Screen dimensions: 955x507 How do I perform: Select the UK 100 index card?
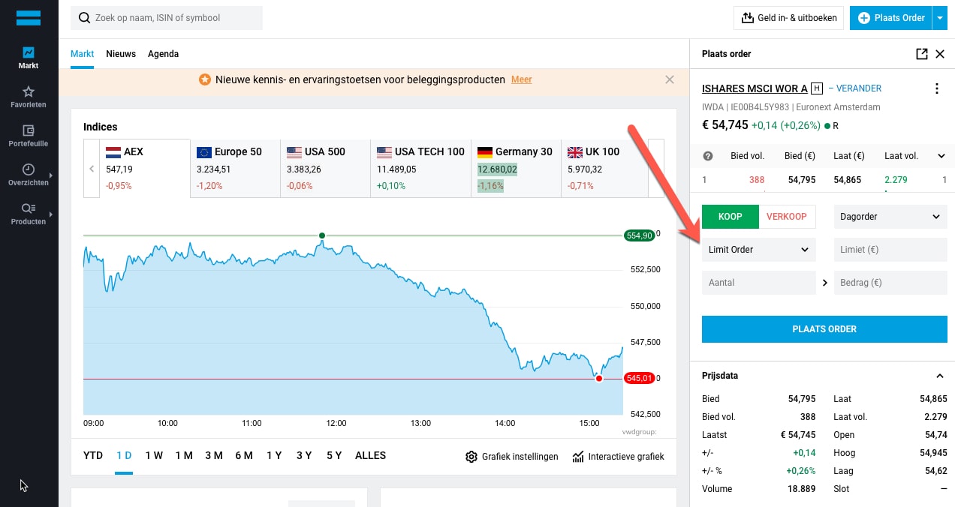click(x=604, y=168)
